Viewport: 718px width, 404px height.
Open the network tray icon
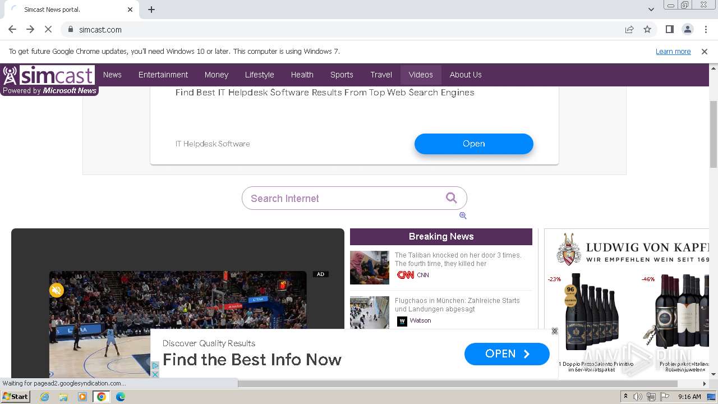651,397
